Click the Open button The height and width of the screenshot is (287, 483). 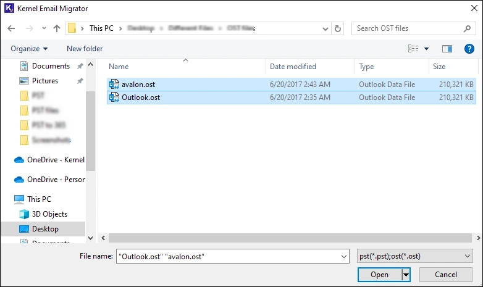pyautogui.click(x=380, y=275)
